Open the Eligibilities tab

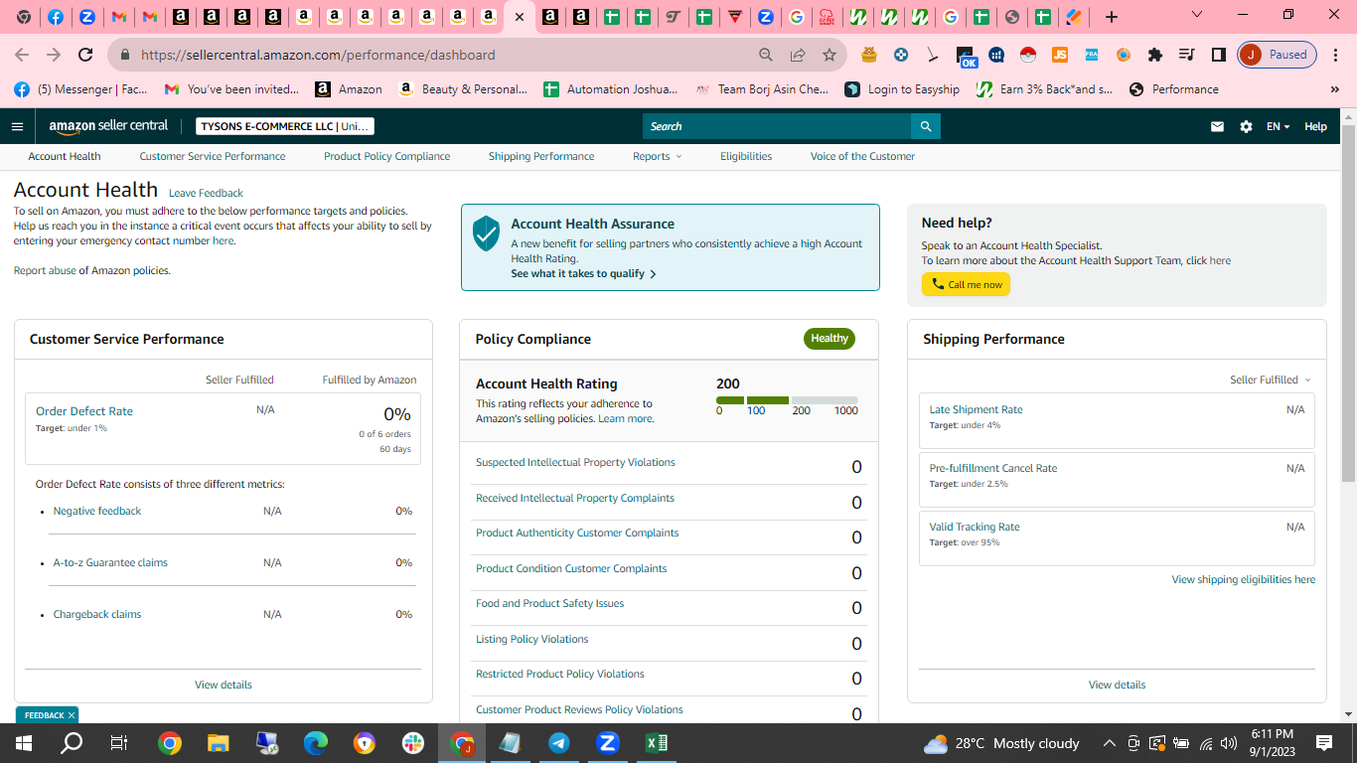(x=746, y=156)
